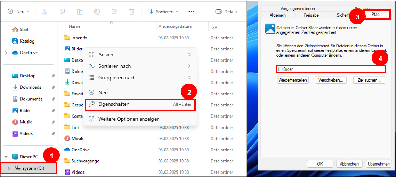
Task: Select the .openjfx folder
Action: (76, 38)
